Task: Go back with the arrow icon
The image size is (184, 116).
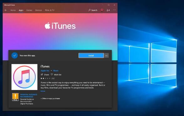Action: tap(6, 10)
